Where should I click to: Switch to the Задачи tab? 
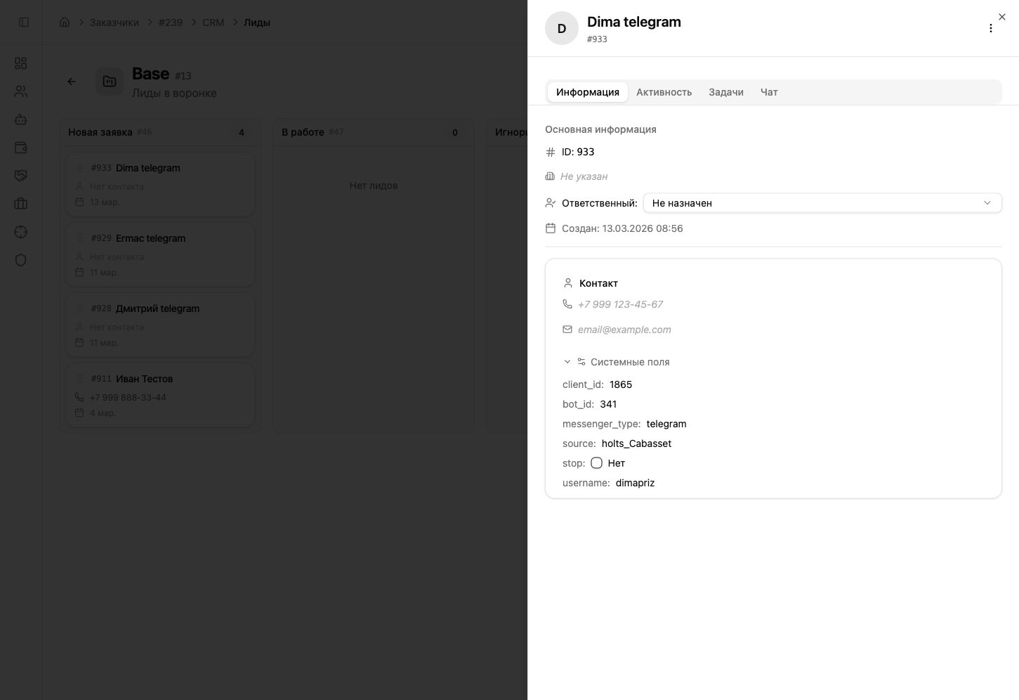[x=725, y=92]
